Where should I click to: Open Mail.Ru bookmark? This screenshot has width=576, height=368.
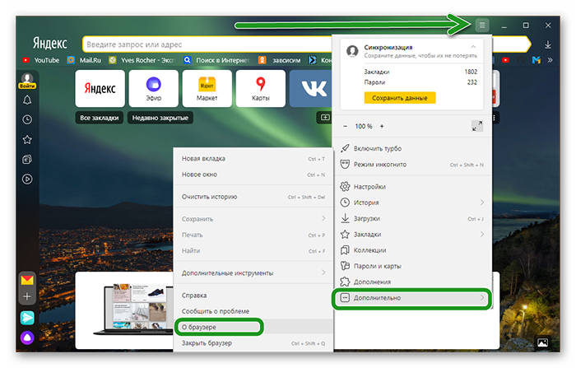(x=85, y=60)
